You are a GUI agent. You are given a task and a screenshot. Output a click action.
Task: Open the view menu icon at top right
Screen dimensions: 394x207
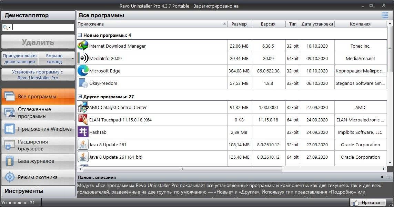tap(384, 15)
